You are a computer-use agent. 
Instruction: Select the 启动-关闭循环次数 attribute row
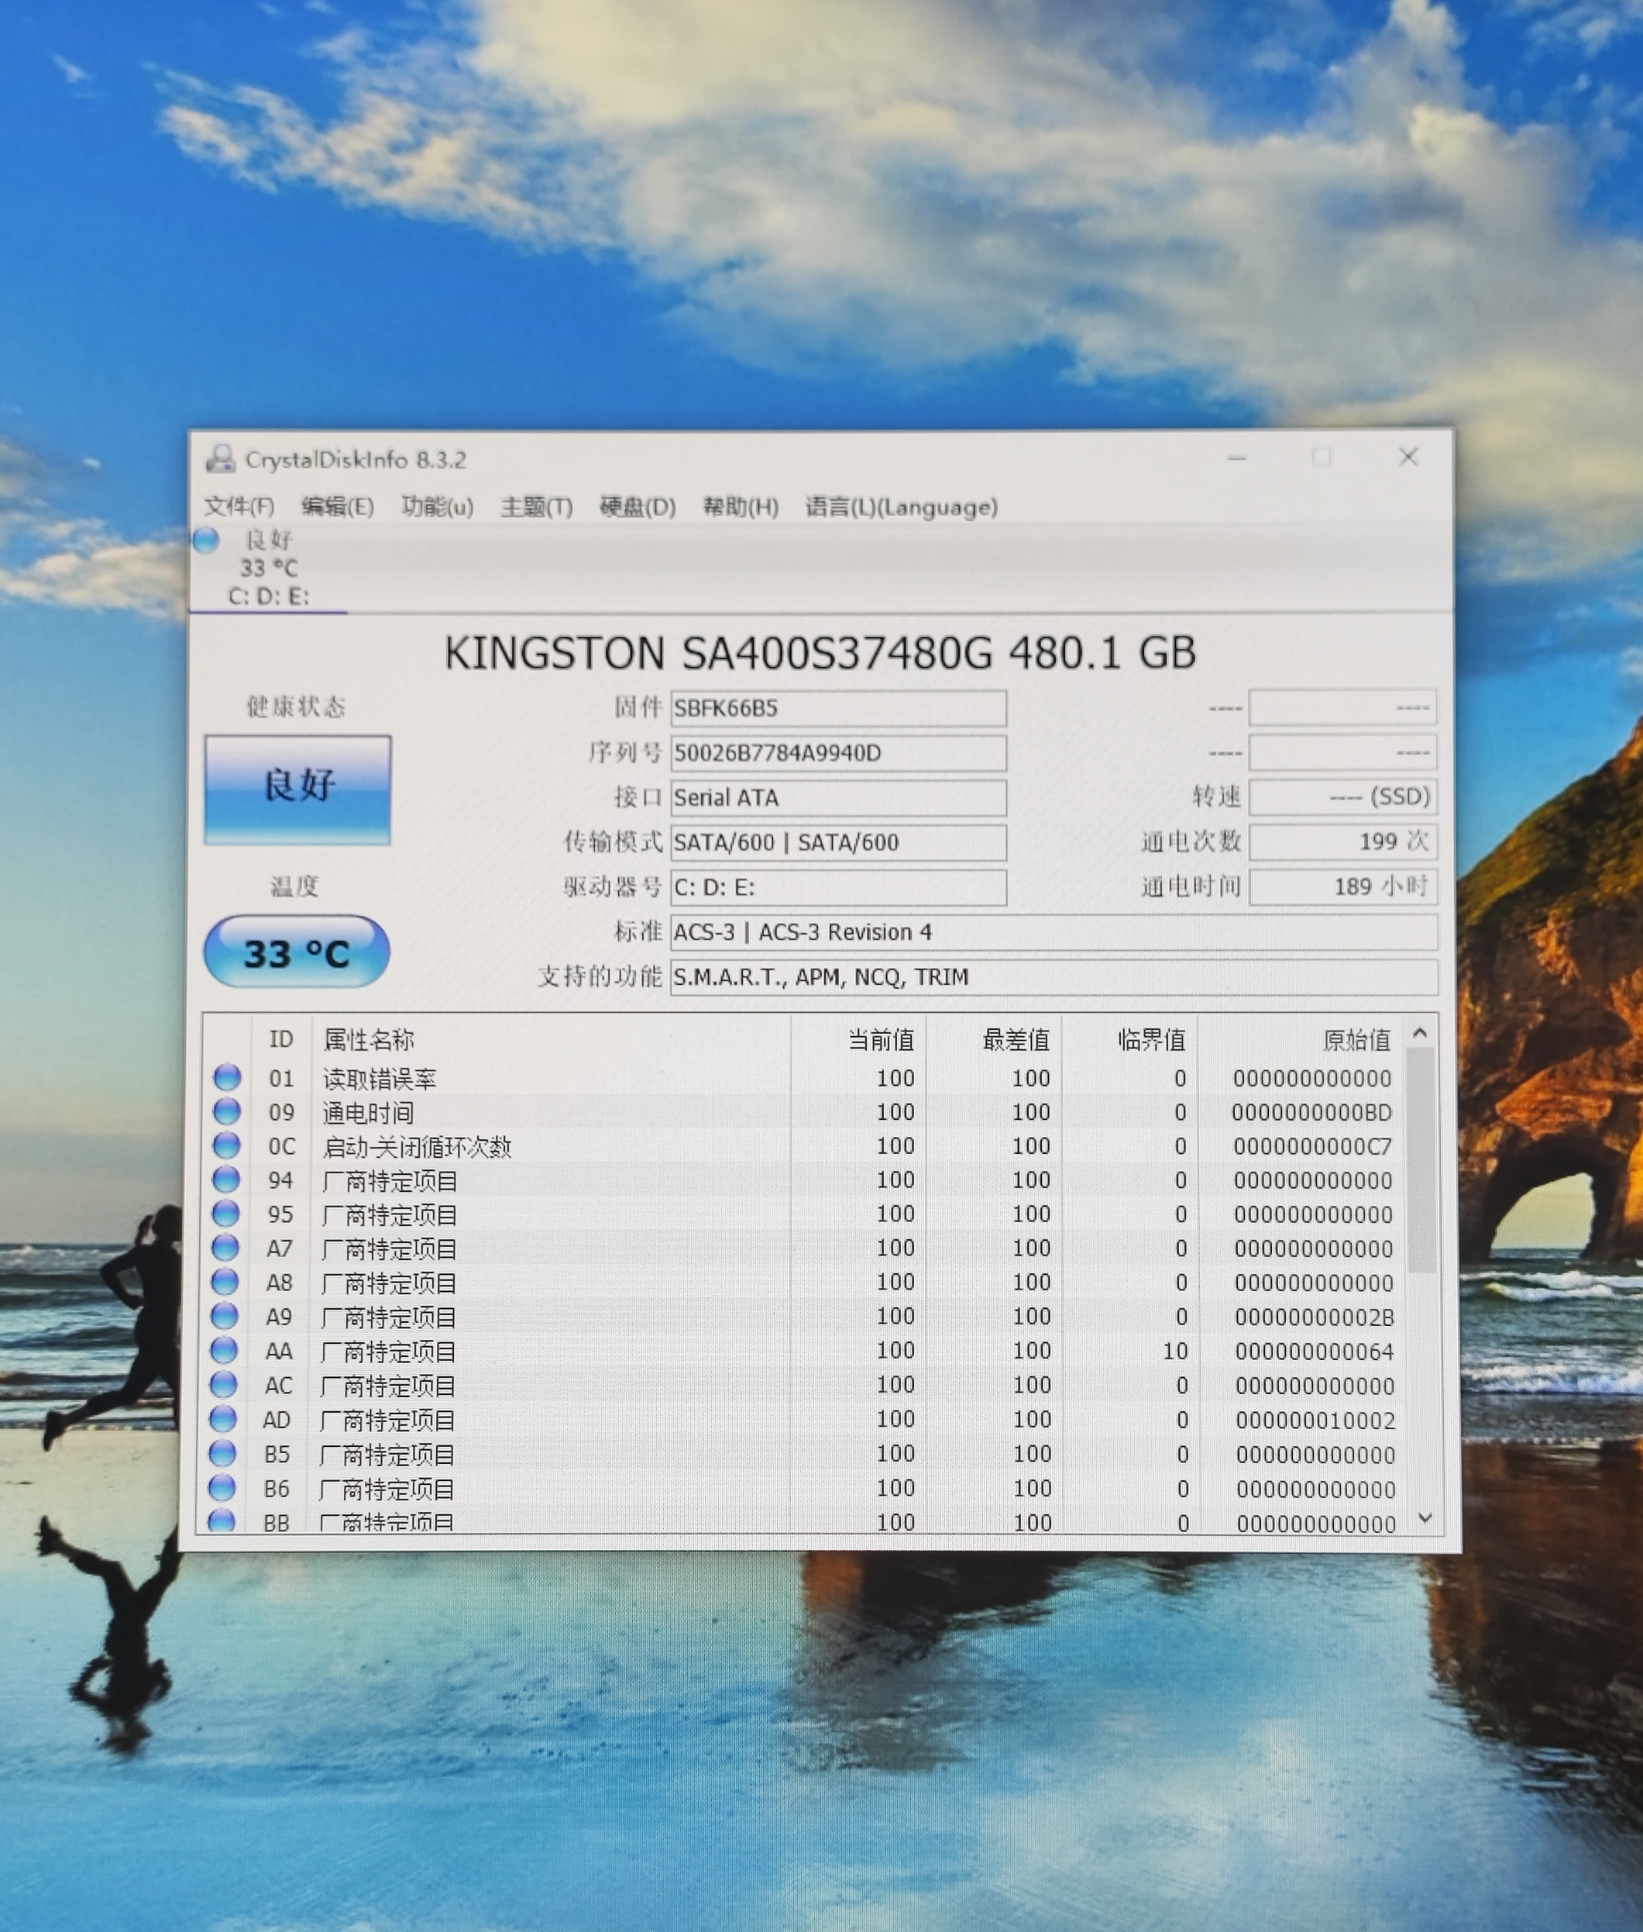click(806, 1145)
